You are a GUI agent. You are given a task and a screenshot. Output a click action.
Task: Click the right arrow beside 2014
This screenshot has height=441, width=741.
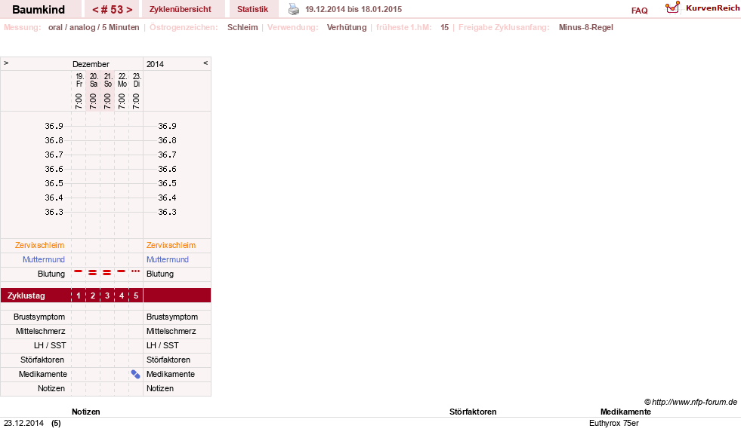pos(205,63)
